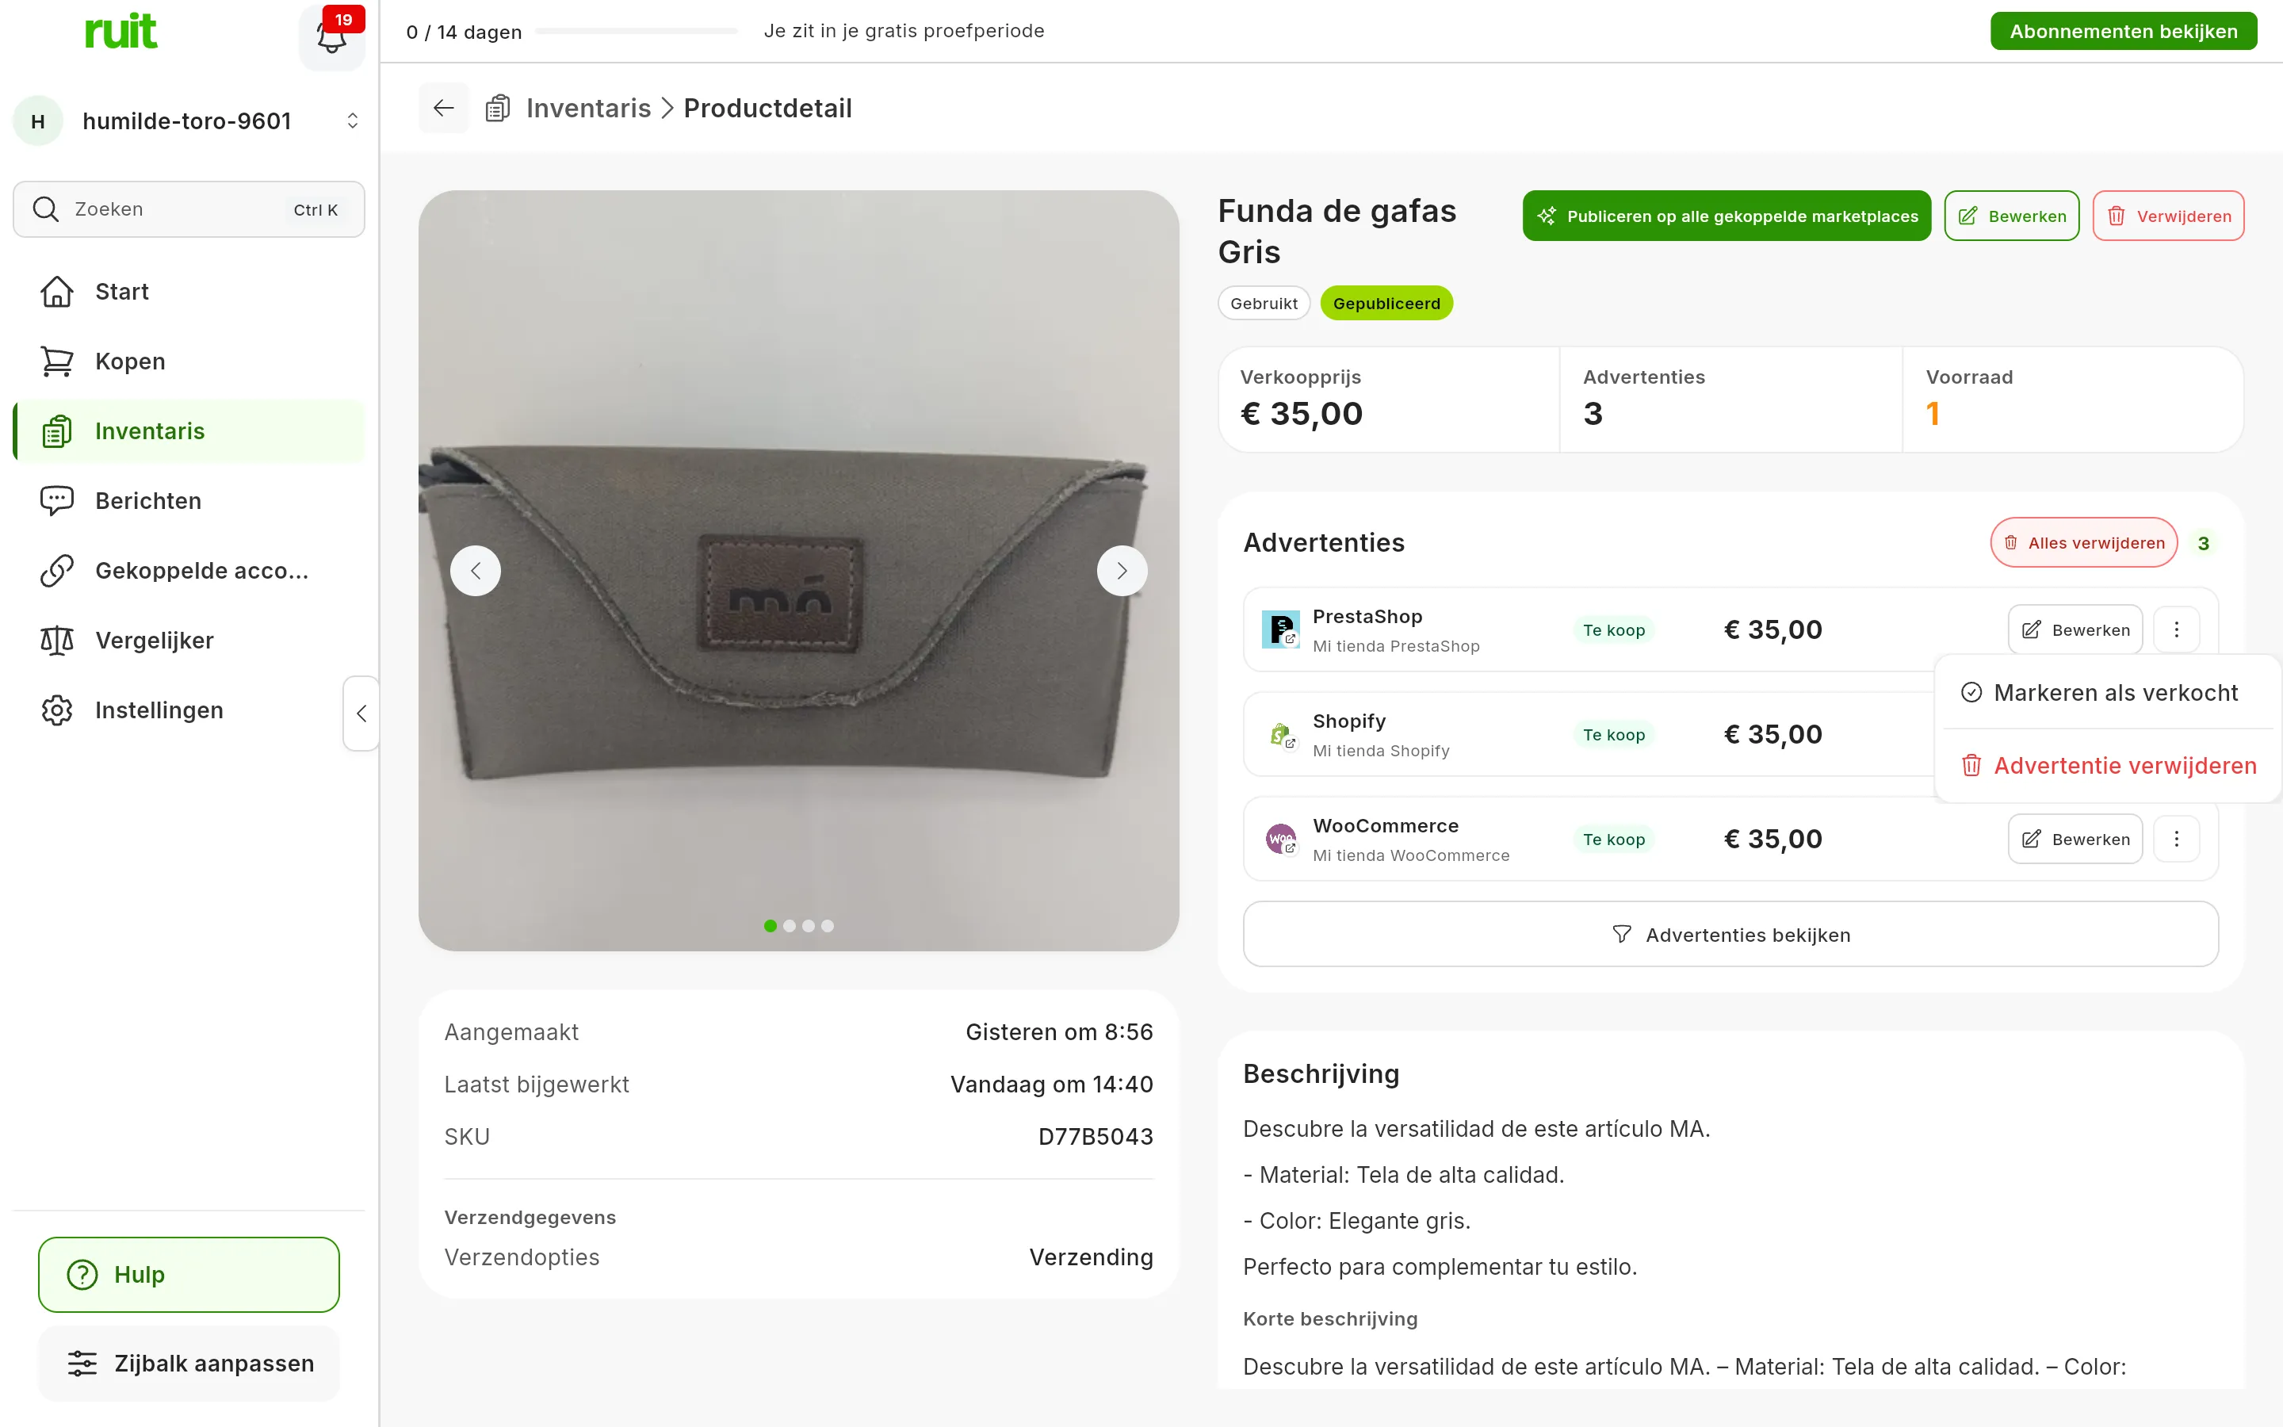The height and width of the screenshot is (1427, 2283).
Task: Open WooCommerce listing three-dot menu
Action: 2177,839
